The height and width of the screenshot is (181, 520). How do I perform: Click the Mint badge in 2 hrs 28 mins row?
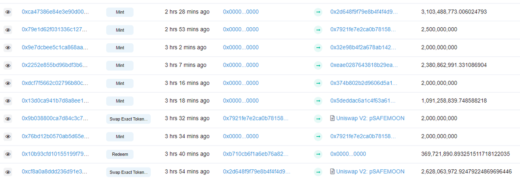120,13
